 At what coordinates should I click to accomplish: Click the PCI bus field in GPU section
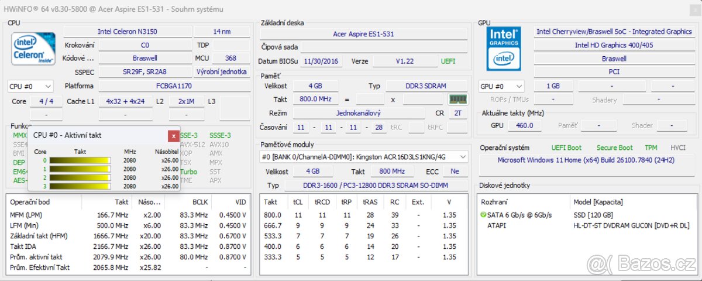tap(614, 71)
